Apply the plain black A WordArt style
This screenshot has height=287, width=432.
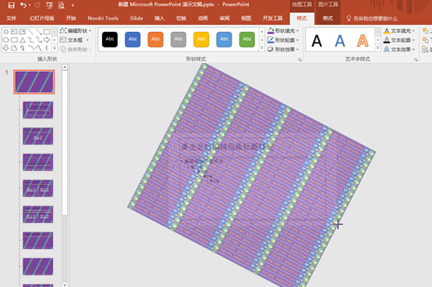tap(317, 41)
